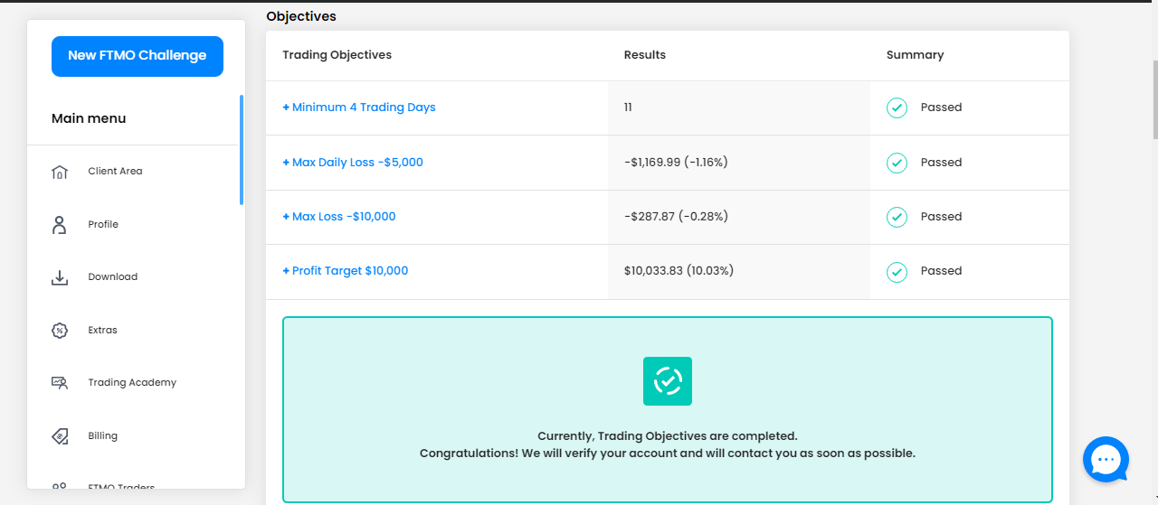Click the 'Trading Objectives are completed' message

point(668,436)
